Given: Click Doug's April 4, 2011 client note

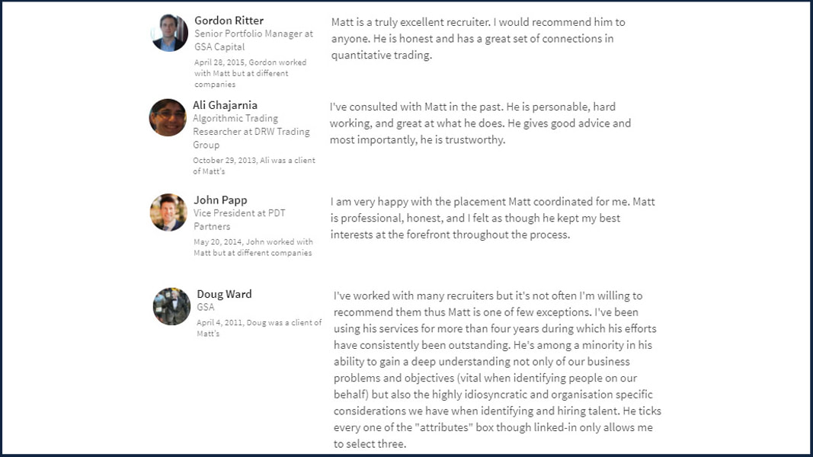Looking at the screenshot, I should click(259, 328).
